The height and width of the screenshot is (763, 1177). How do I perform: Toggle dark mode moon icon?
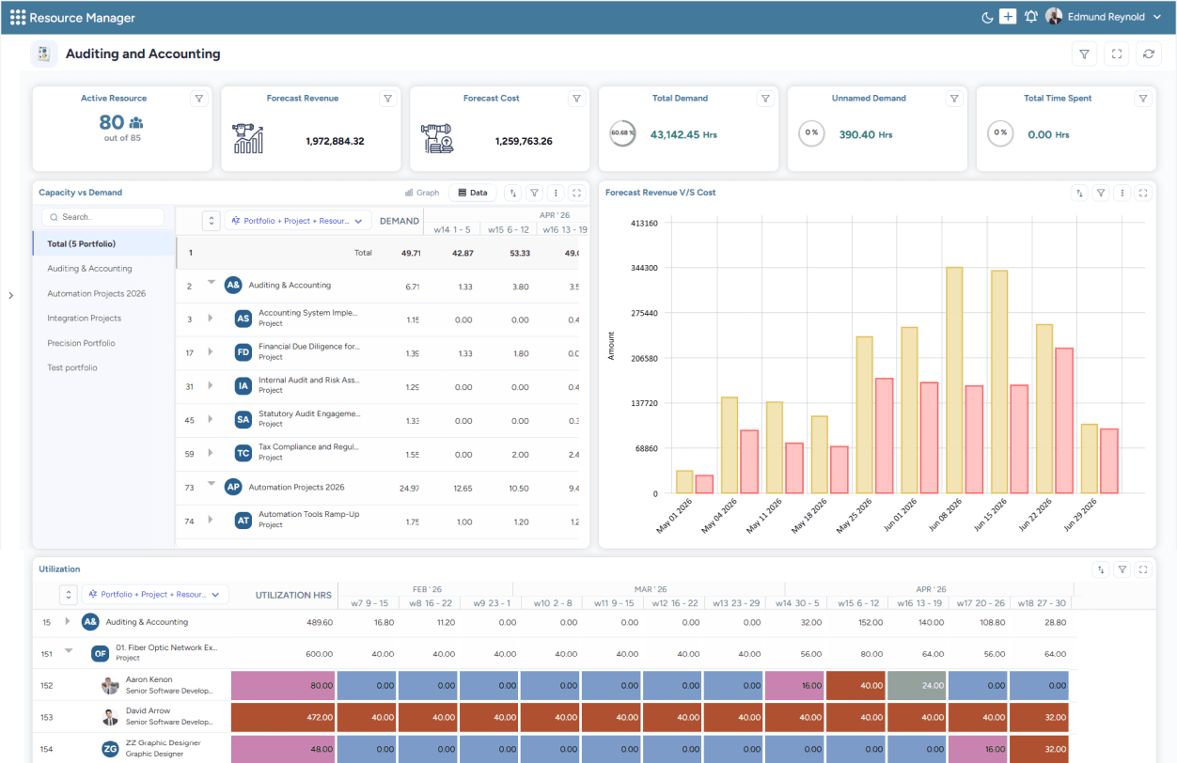[987, 17]
